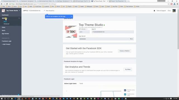Open Task View on the taskbar
This screenshot has height=100, width=179.
click(8, 99)
